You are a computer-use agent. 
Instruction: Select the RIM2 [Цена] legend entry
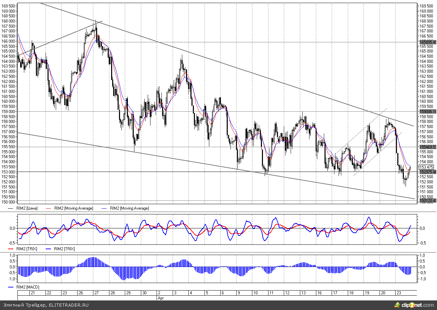pyautogui.click(x=27, y=208)
